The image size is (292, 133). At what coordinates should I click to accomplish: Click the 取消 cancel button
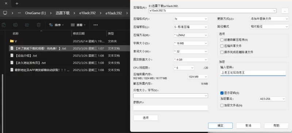coord(249,126)
